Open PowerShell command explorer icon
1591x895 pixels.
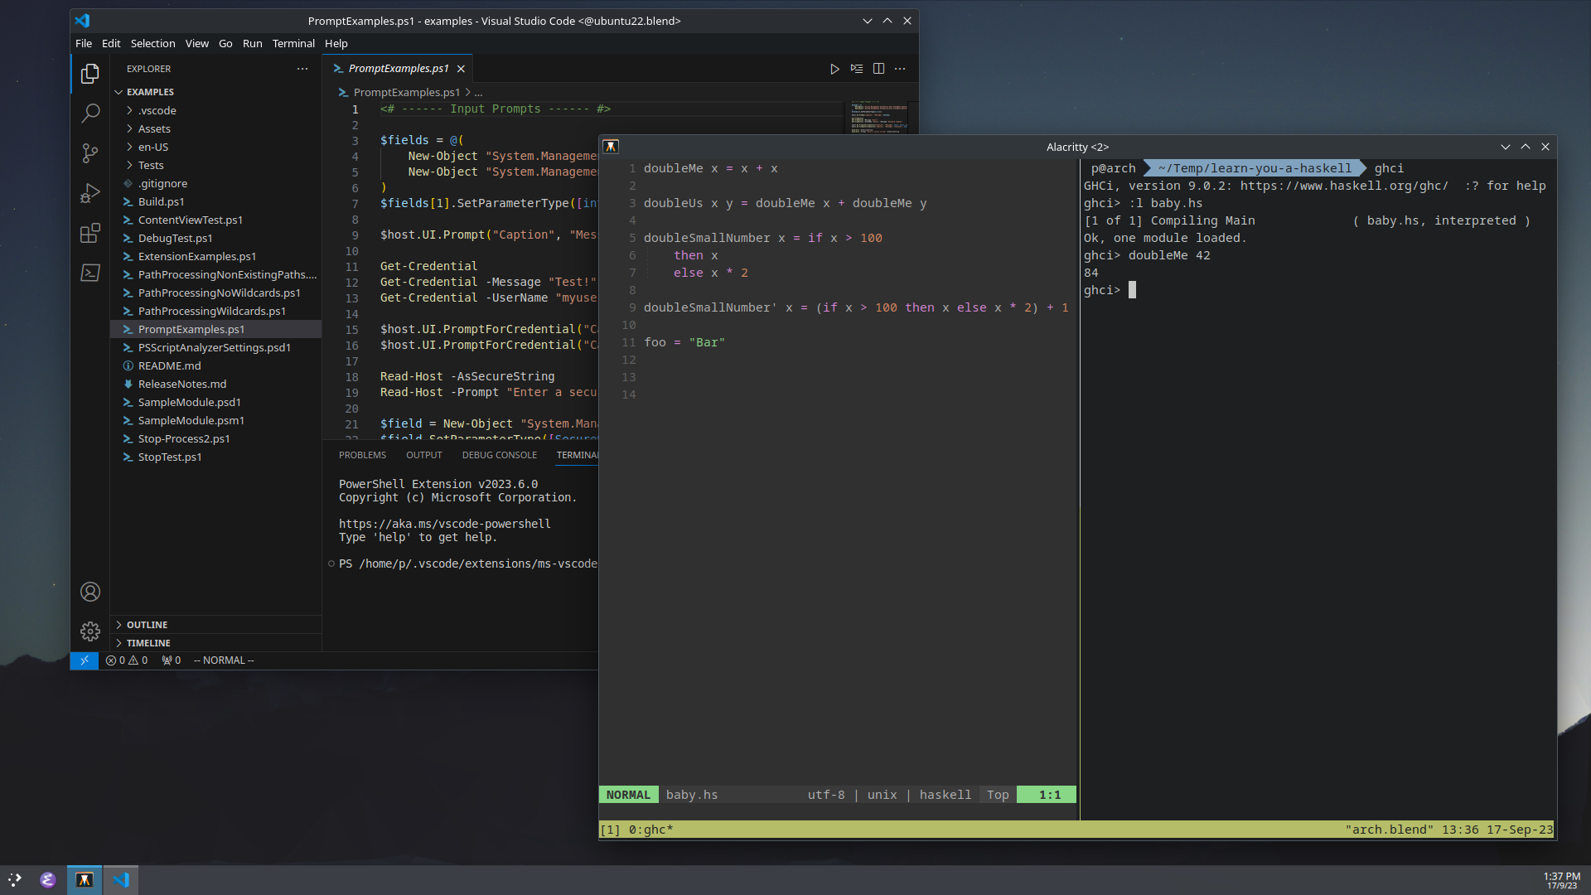[90, 273]
